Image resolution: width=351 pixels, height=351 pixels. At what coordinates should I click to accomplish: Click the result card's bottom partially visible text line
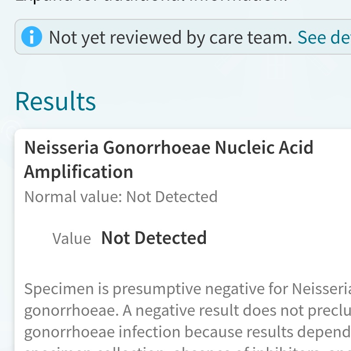176,348
